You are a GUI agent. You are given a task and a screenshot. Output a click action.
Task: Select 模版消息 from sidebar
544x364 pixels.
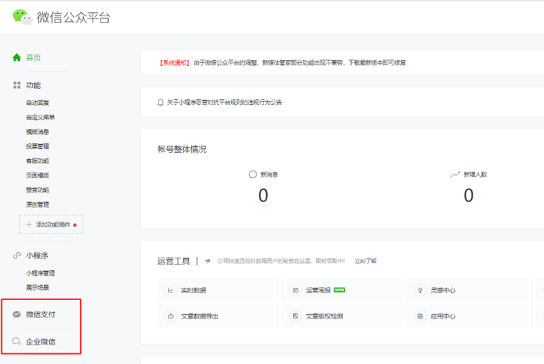(x=38, y=132)
